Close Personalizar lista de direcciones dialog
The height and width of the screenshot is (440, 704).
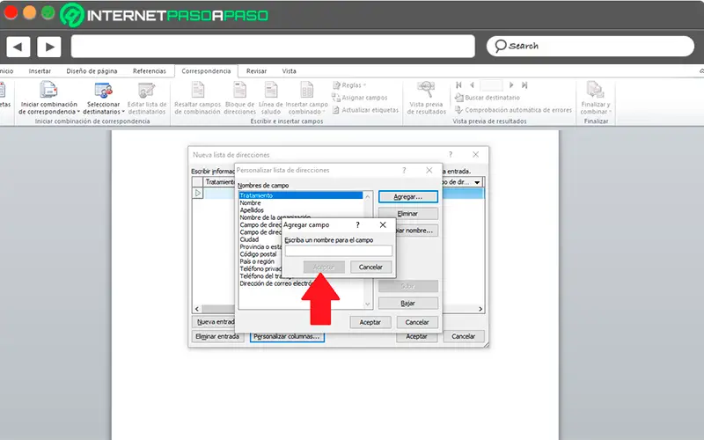(429, 170)
